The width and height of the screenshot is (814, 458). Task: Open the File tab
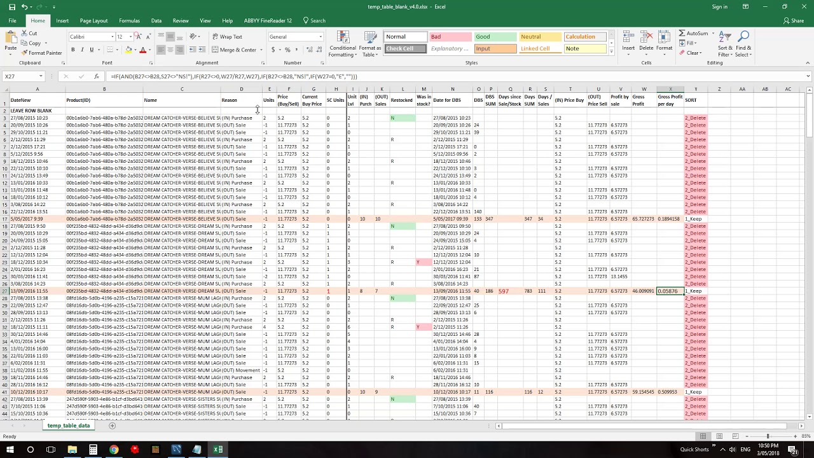tap(12, 20)
